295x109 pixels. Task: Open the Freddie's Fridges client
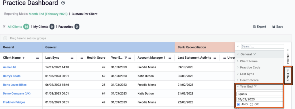click(14, 102)
